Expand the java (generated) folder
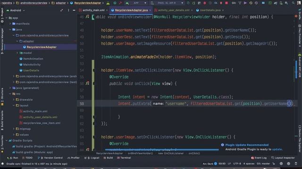 coord(10,88)
